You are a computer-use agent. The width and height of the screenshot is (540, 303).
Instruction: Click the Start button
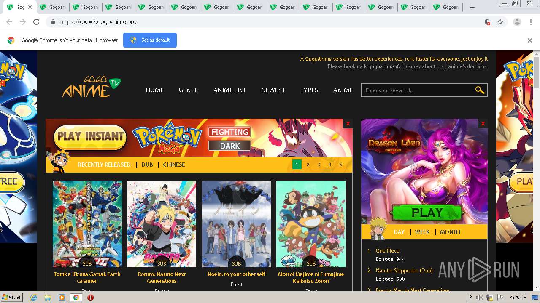click(x=12, y=298)
